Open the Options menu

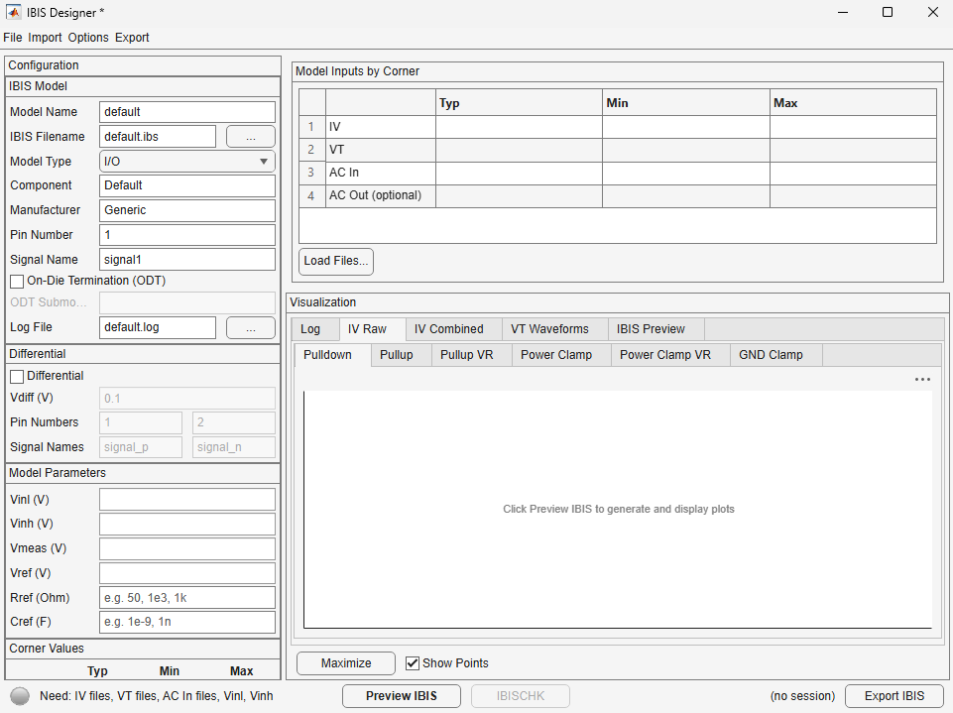tap(88, 37)
